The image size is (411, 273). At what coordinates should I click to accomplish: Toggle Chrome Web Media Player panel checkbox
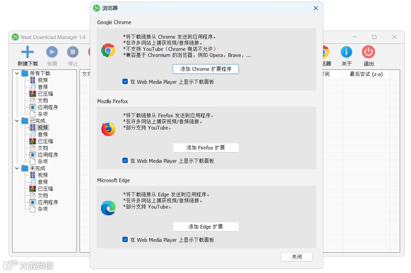point(125,82)
